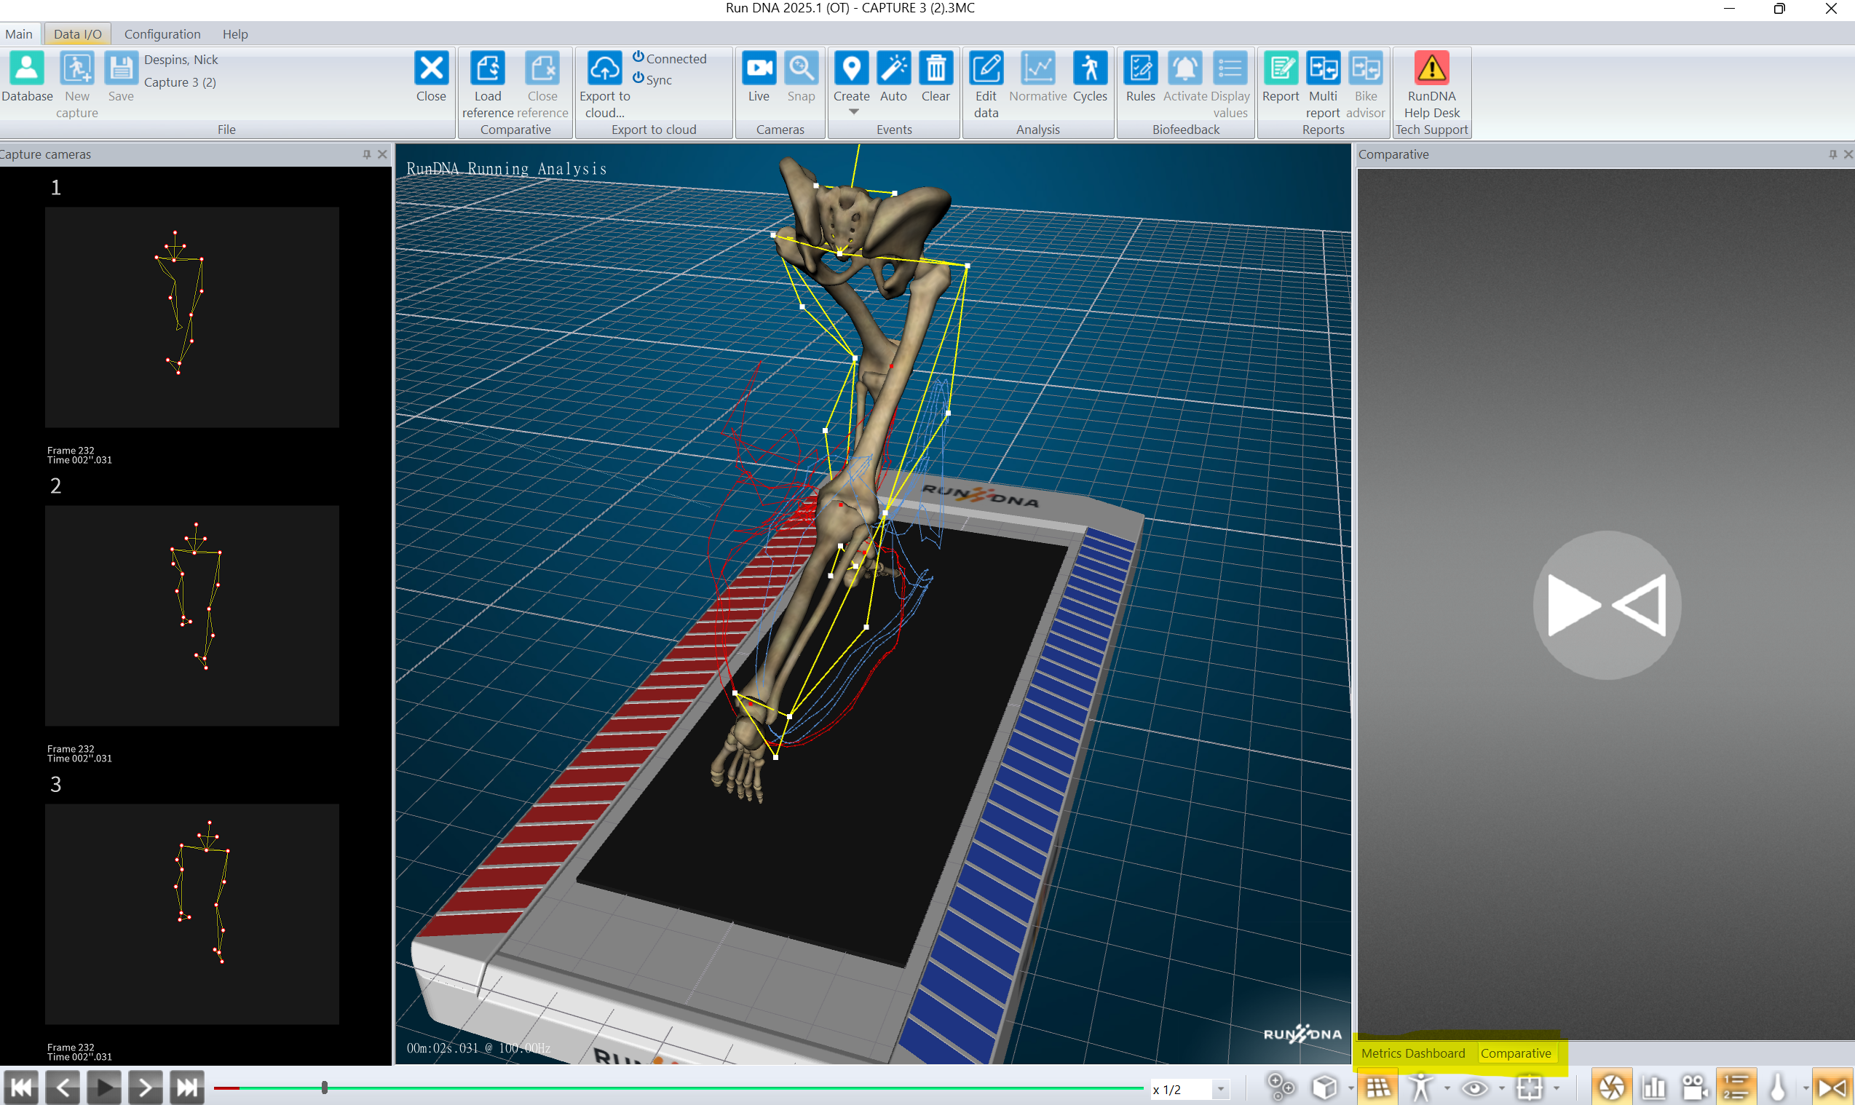Generate a Report
Image resolution: width=1855 pixels, height=1105 pixels.
click(x=1281, y=68)
